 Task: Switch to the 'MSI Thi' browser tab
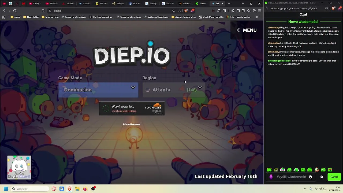tap(102, 3)
